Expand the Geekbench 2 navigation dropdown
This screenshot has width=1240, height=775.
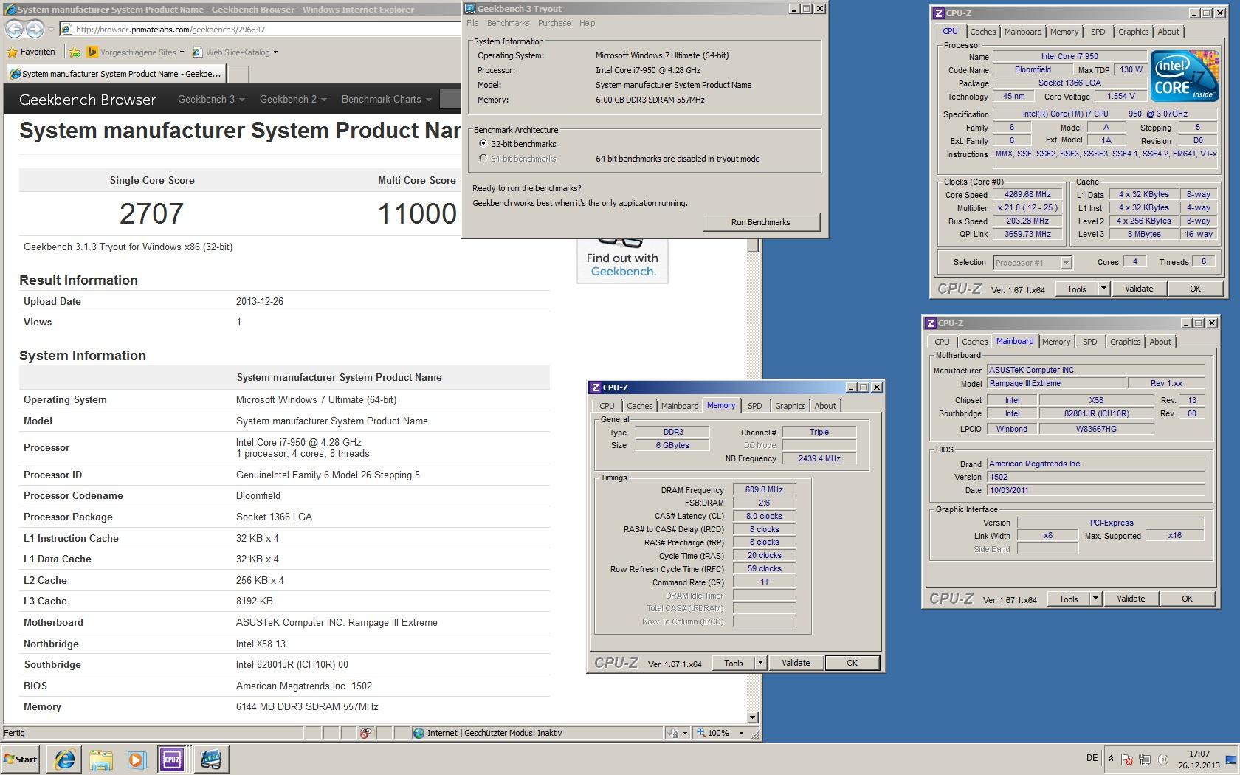click(292, 99)
